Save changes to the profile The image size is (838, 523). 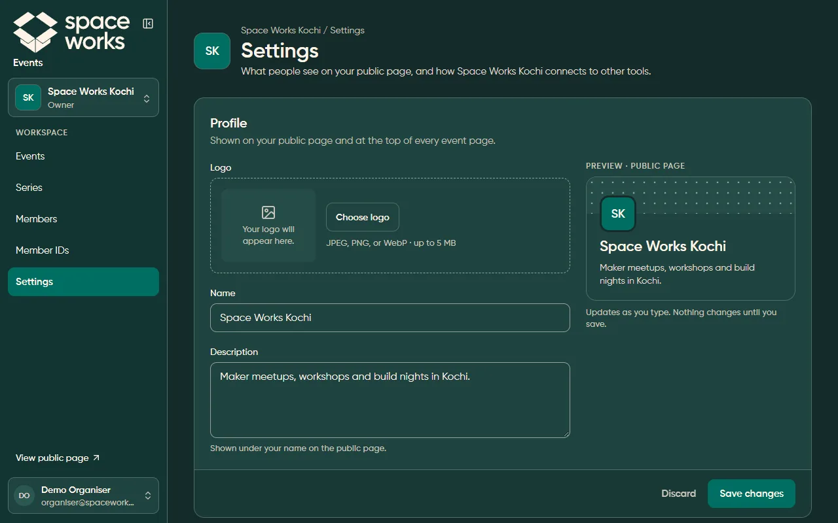pyautogui.click(x=752, y=494)
